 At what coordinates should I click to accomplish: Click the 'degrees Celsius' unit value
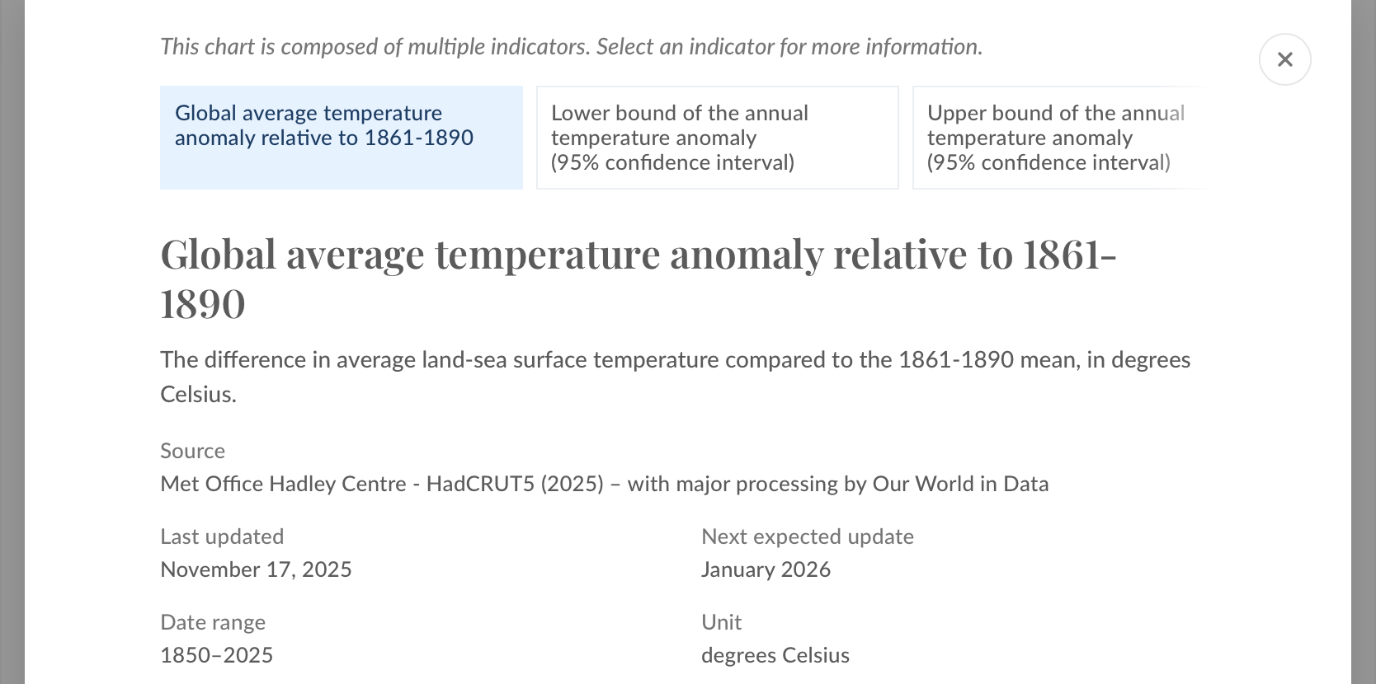tap(775, 655)
